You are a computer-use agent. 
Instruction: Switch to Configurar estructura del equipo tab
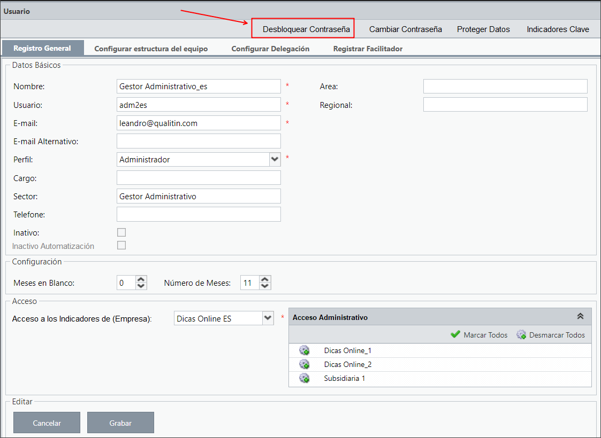151,49
